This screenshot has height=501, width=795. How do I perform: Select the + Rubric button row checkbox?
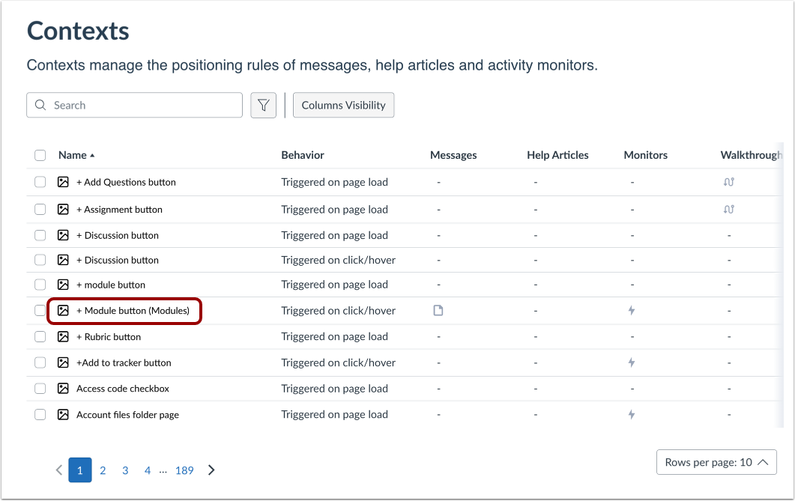point(40,337)
